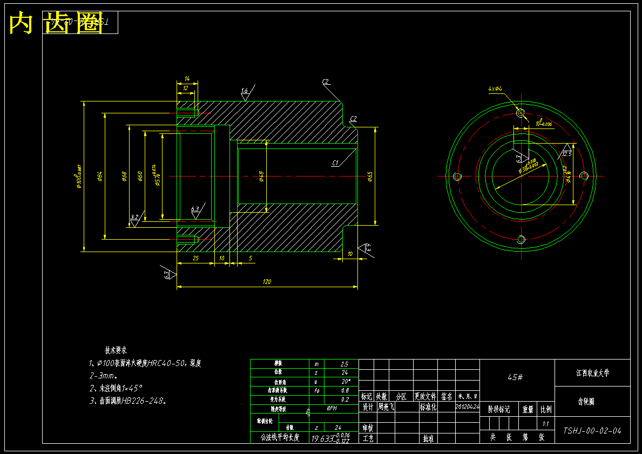Screen dimensions: 642x454
Task: Click the 5 length dimension
Action: pyautogui.click(x=251, y=259)
